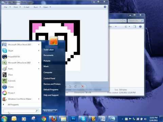Rotate the image counterclockwise in Photo Viewer
Viewport: 163px width, 122px height.
tap(70, 86)
